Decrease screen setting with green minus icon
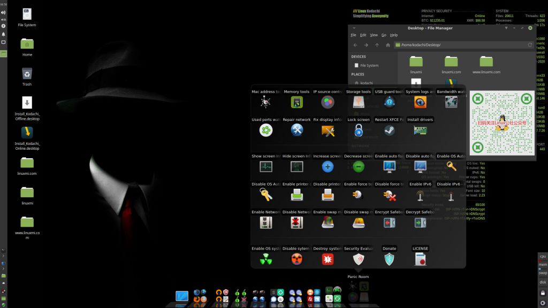Screen dimensions: 548x308 click(x=358, y=167)
